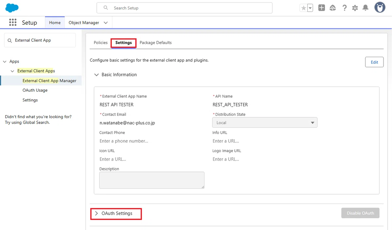Open the Trailhead guidance icon

333,8
